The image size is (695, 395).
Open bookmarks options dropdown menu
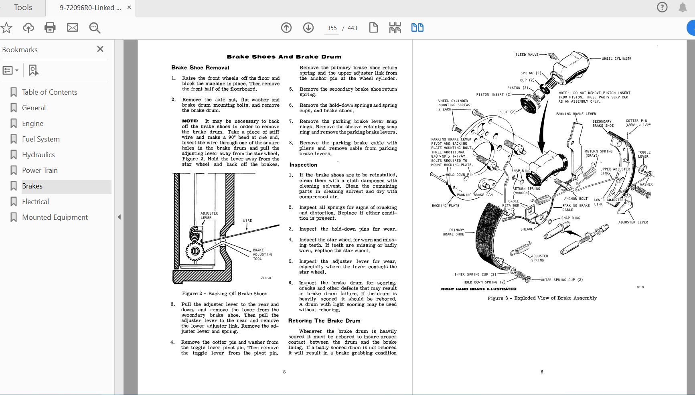(11, 71)
